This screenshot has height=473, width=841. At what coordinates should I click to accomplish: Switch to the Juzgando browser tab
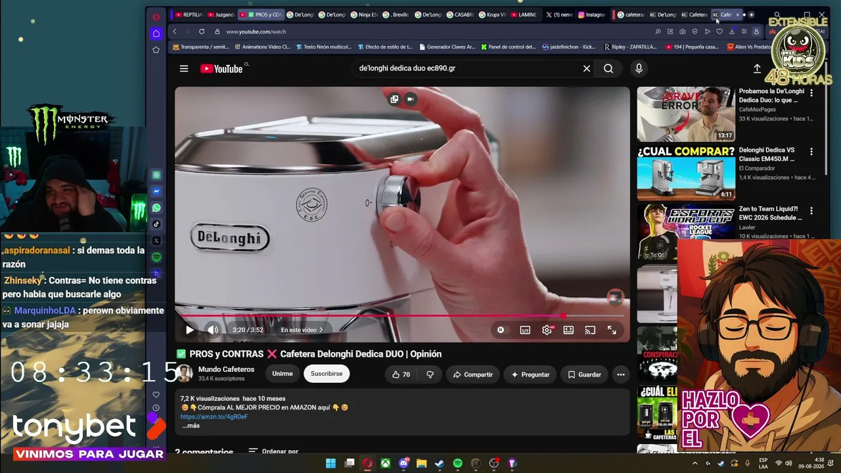coord(221,14)
